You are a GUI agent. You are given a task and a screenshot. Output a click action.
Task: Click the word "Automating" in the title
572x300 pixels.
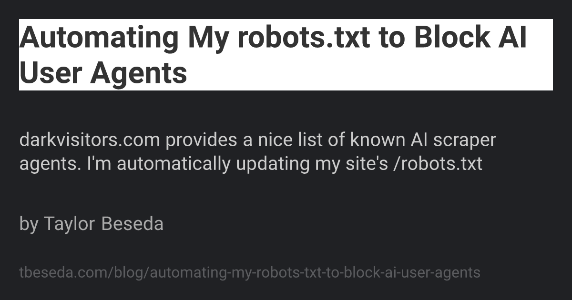[x=98, y=37]
